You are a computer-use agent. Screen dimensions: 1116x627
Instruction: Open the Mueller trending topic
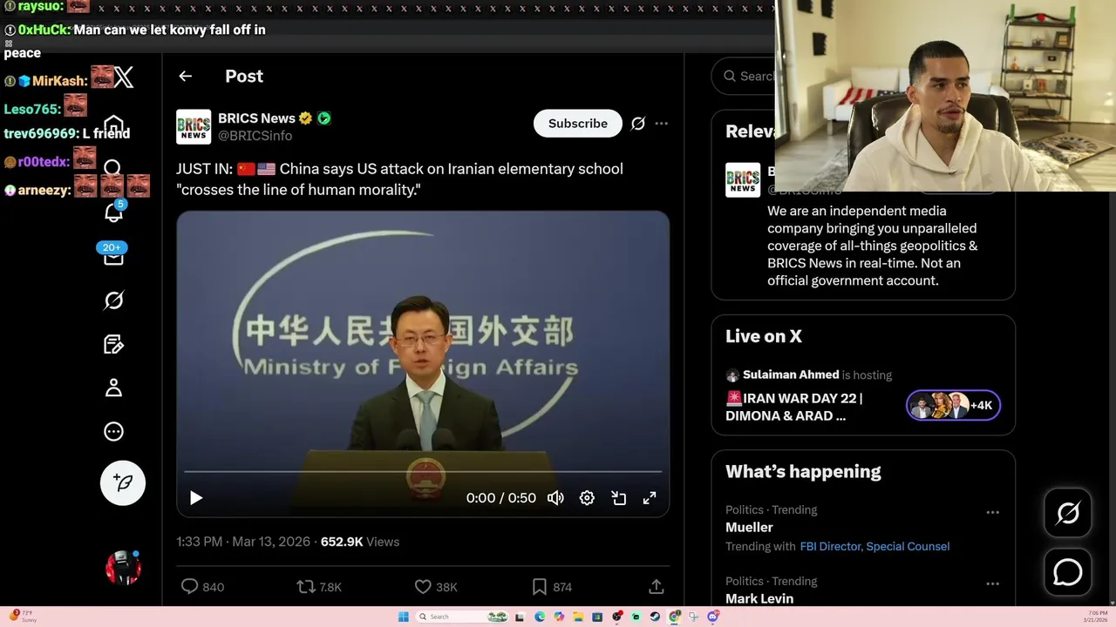point(749,527)
